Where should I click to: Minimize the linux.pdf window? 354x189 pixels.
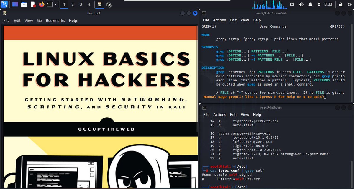183,13
